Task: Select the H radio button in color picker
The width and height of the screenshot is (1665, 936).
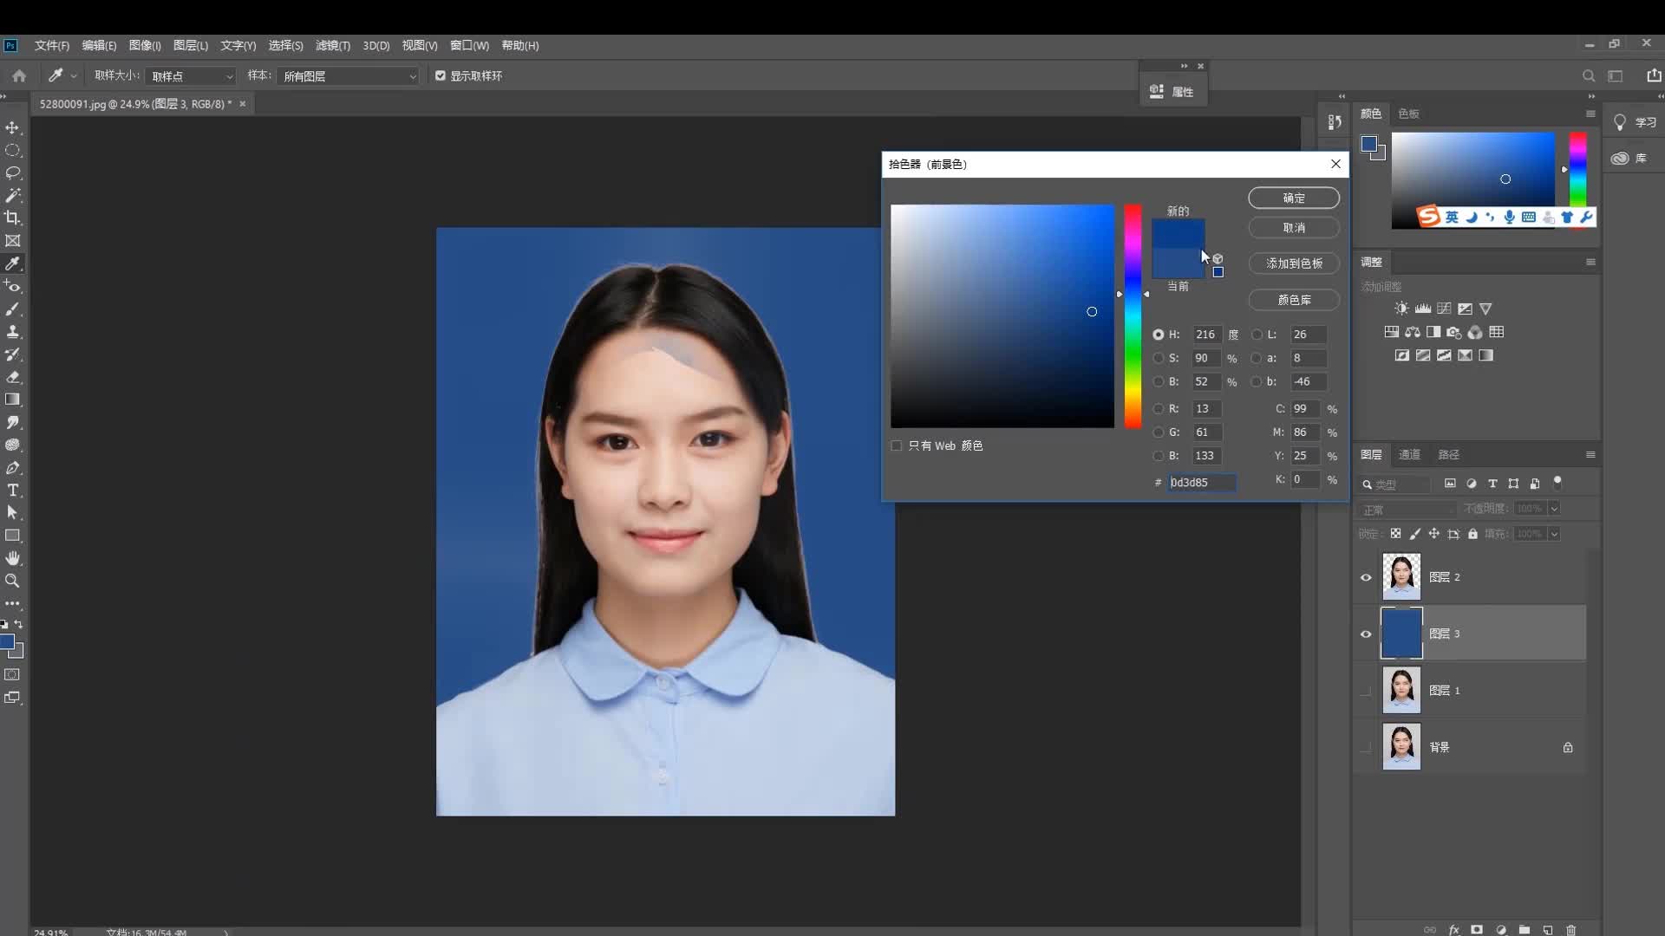Action: pos(1160,335)
